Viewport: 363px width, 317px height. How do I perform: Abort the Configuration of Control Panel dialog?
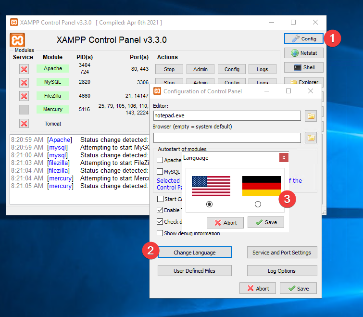pyautogui.click(x=258, y=288)
